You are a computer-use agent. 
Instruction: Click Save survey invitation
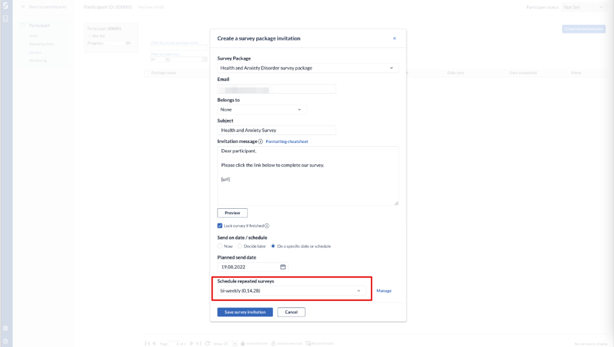pyautogui.click(x=245, y=312)
